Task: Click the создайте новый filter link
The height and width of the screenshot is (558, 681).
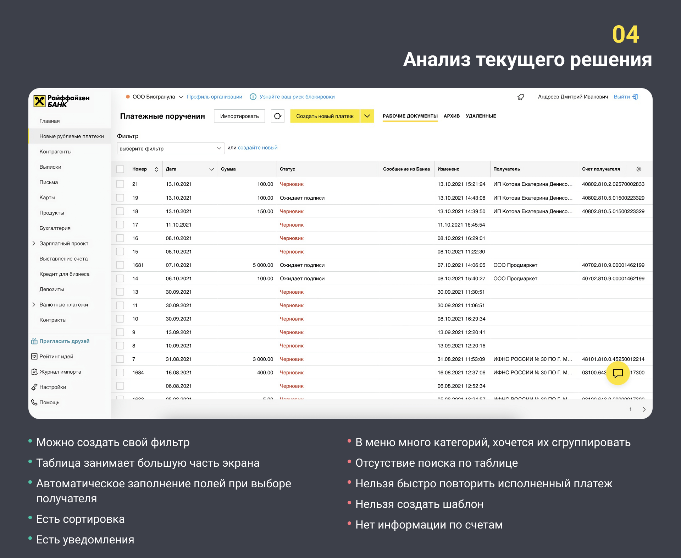Action: click(258, 148)
